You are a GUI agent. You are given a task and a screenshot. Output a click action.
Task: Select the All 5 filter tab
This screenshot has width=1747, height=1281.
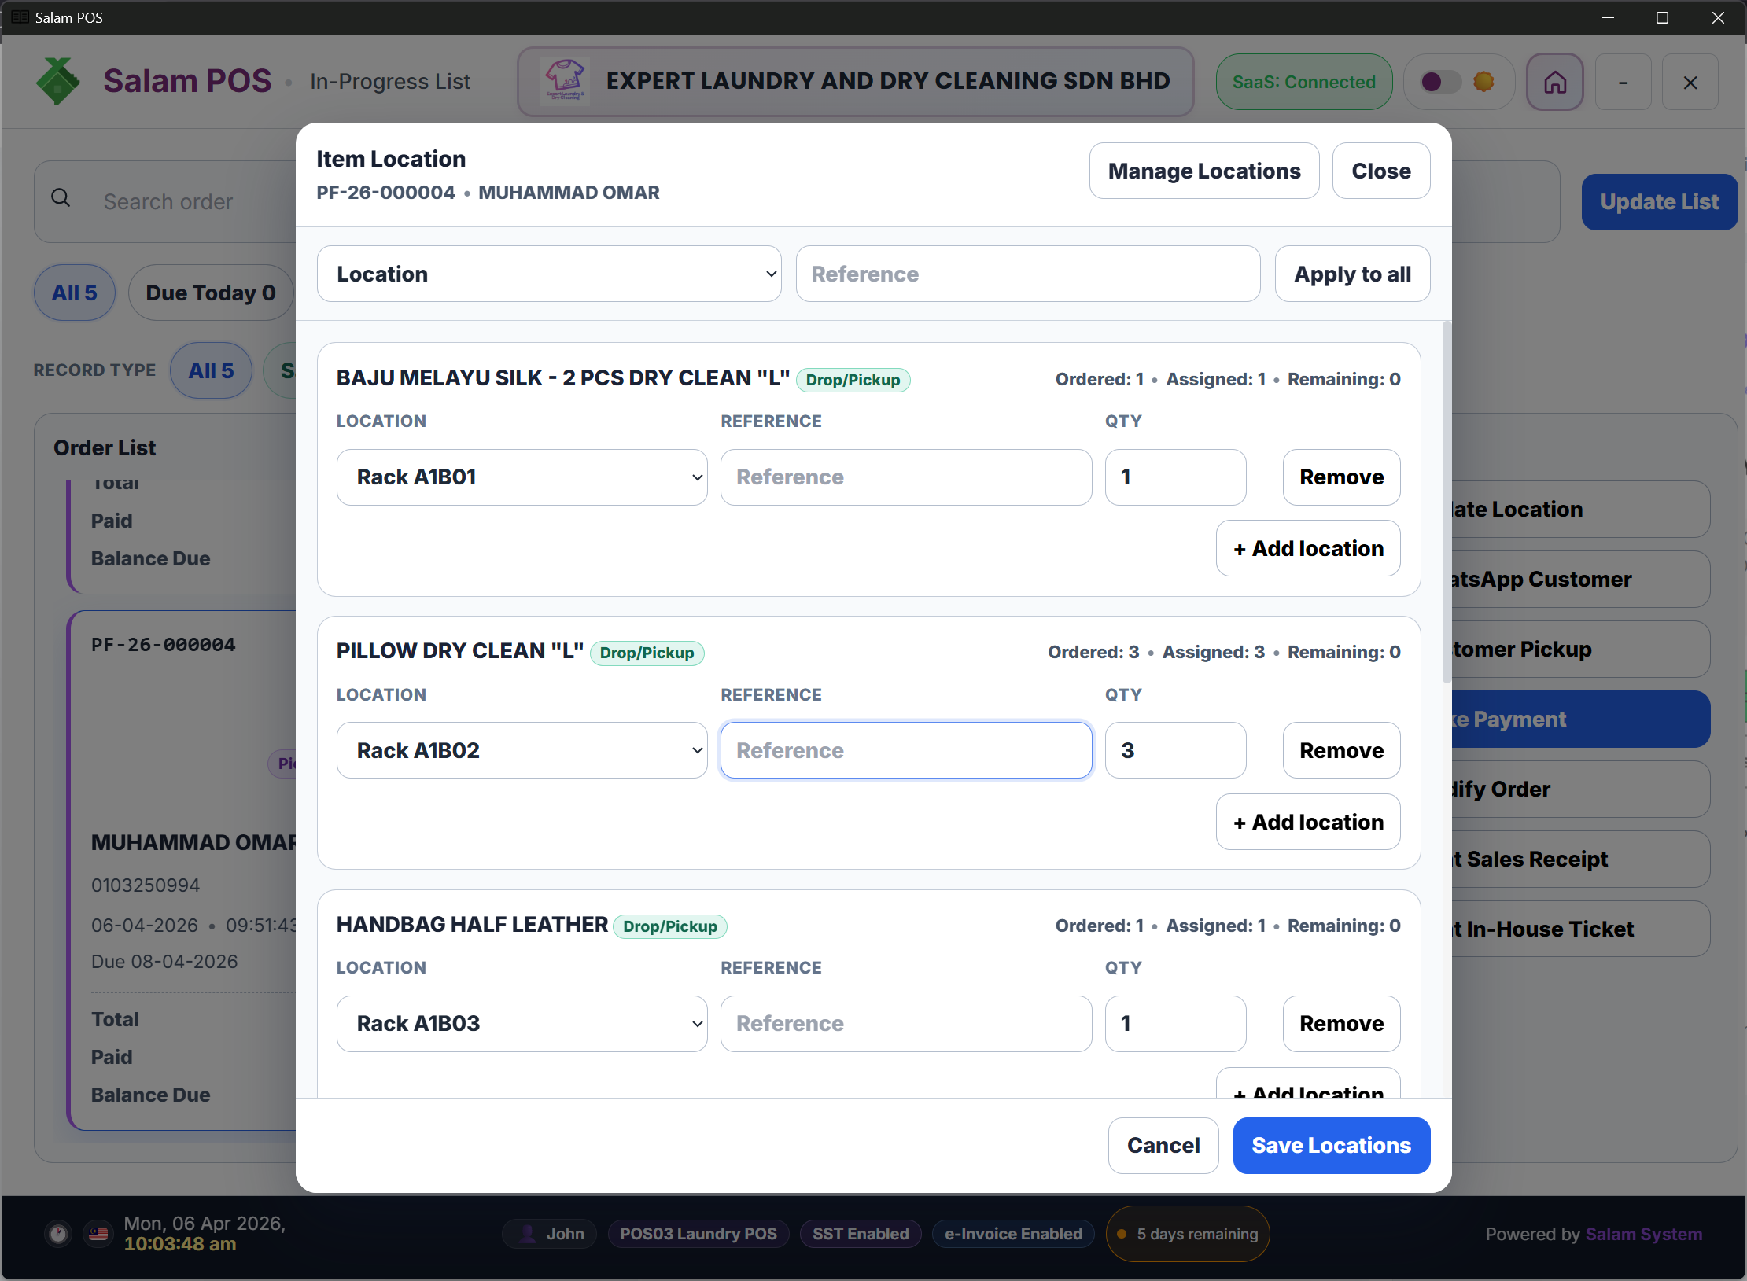click(75, 293)
